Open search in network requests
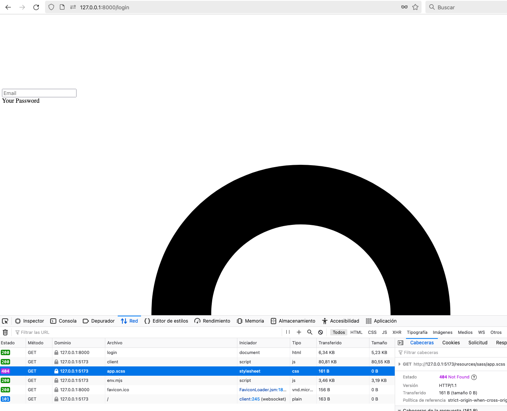This screenshot has width=507, height=411. tap(310, 332)
